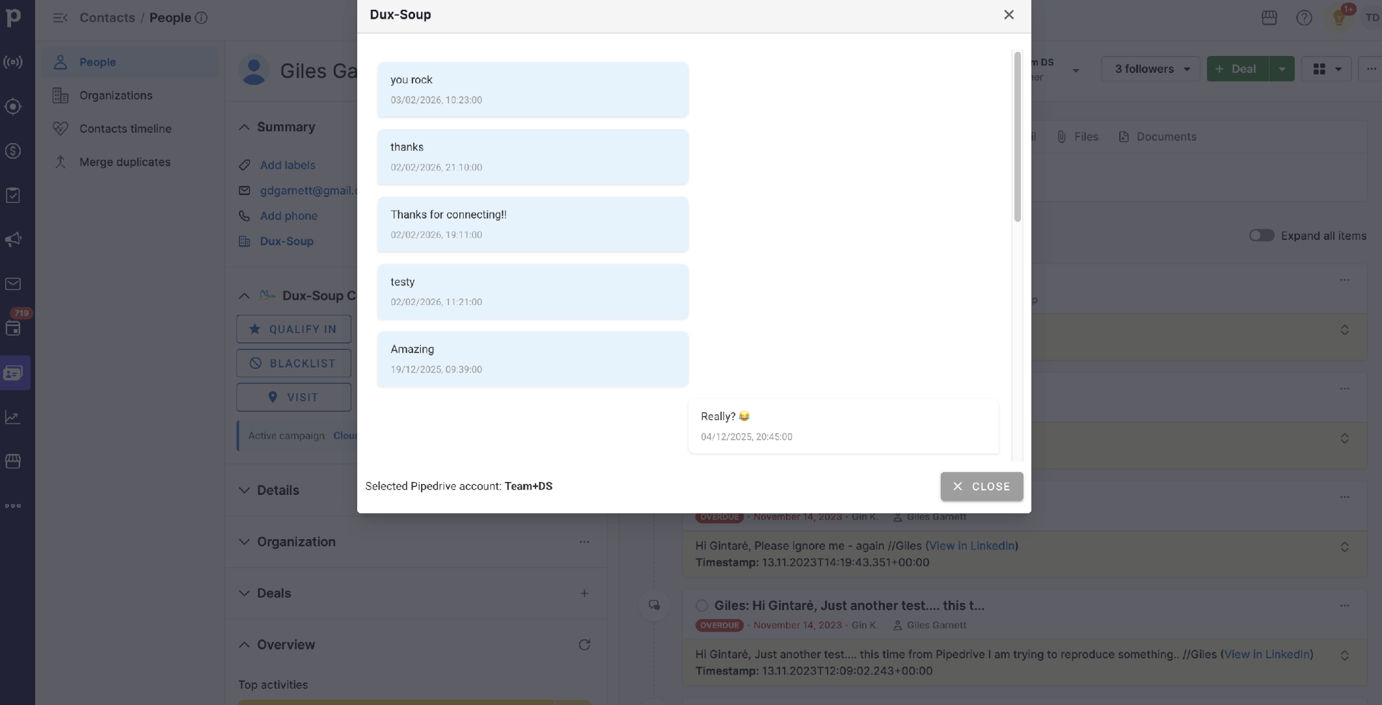Collapse the navigation menu icon
This screenshot has height=705, width=1382.
(60, 18)
